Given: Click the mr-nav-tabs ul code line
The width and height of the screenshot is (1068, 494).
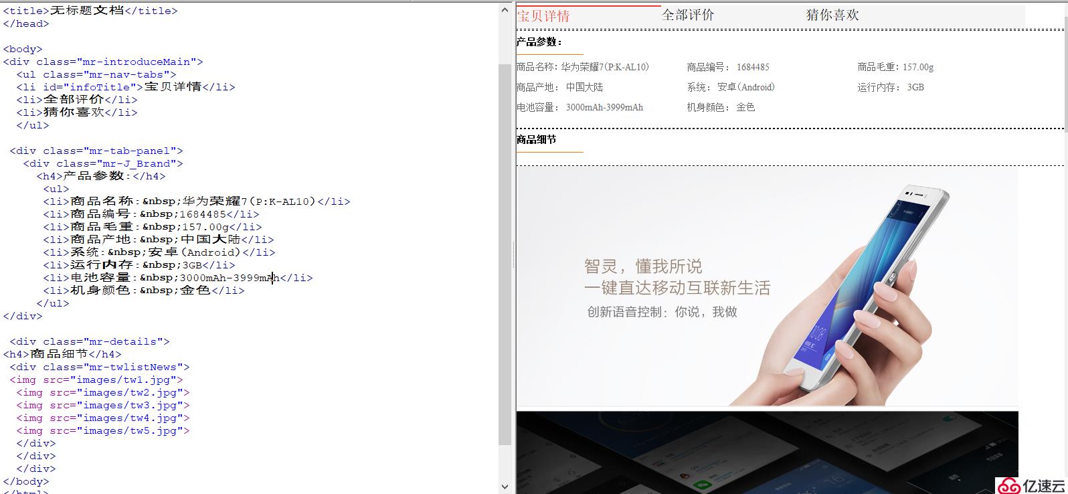Looking at the screenshot, I should pos(96,74).
